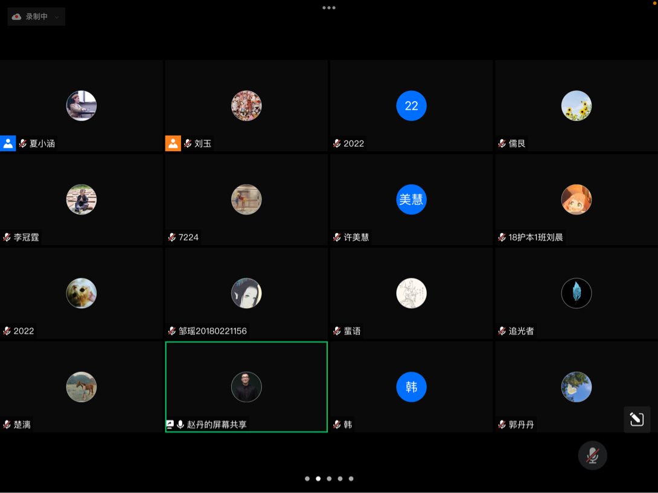Click the 美慧 blue avatar
This screenshot has height=493, width=658.
tap(411, 199)
